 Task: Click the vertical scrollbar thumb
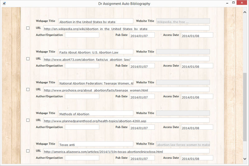pos(245,107)
